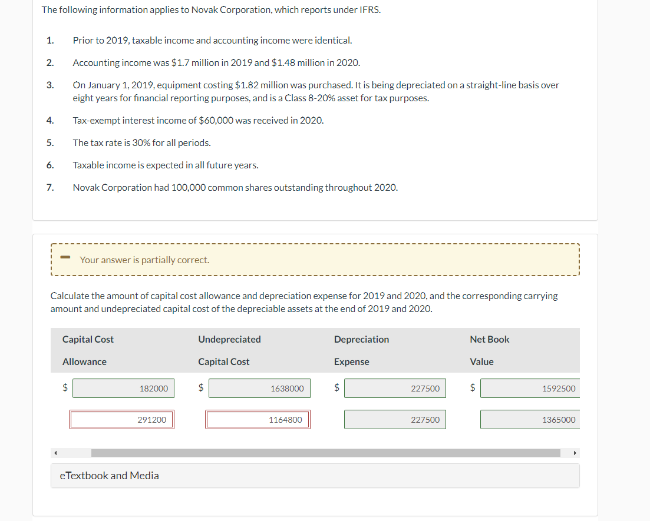The image size is (650, 521).
Task: Click the horizontal scrollbar right arrow
Action: [x=575, y=453]
